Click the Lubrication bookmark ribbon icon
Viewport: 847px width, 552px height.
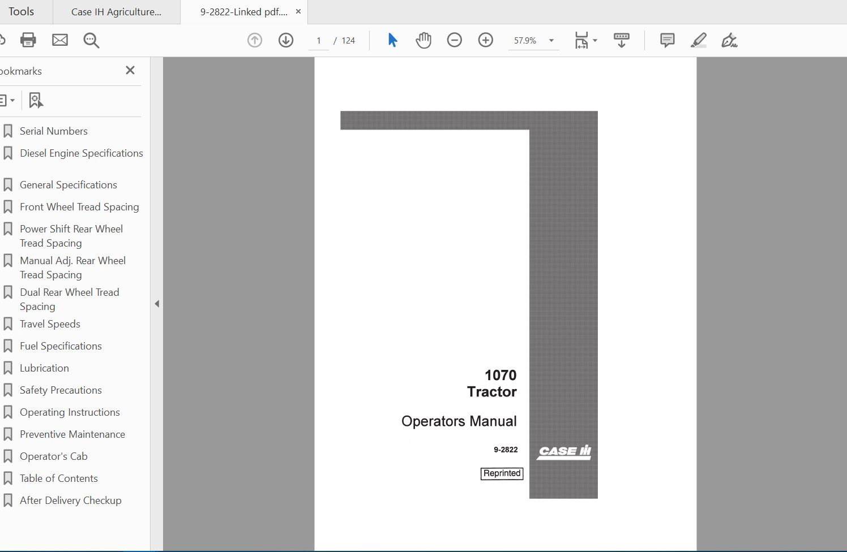(x=8, y=368)
